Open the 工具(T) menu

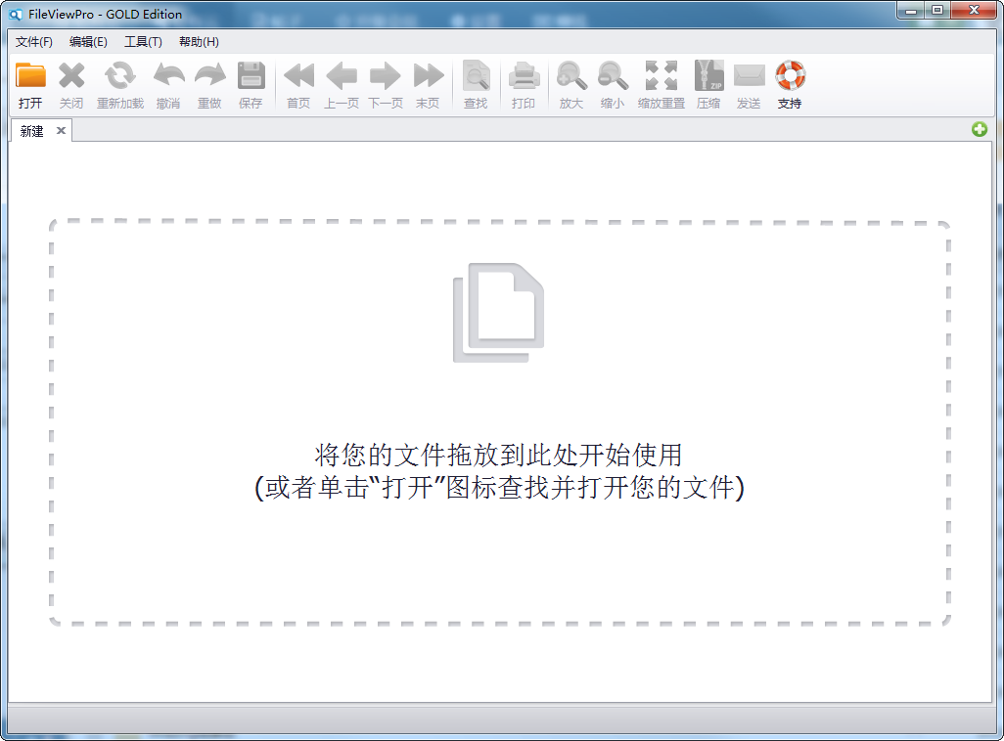(139, 42)
